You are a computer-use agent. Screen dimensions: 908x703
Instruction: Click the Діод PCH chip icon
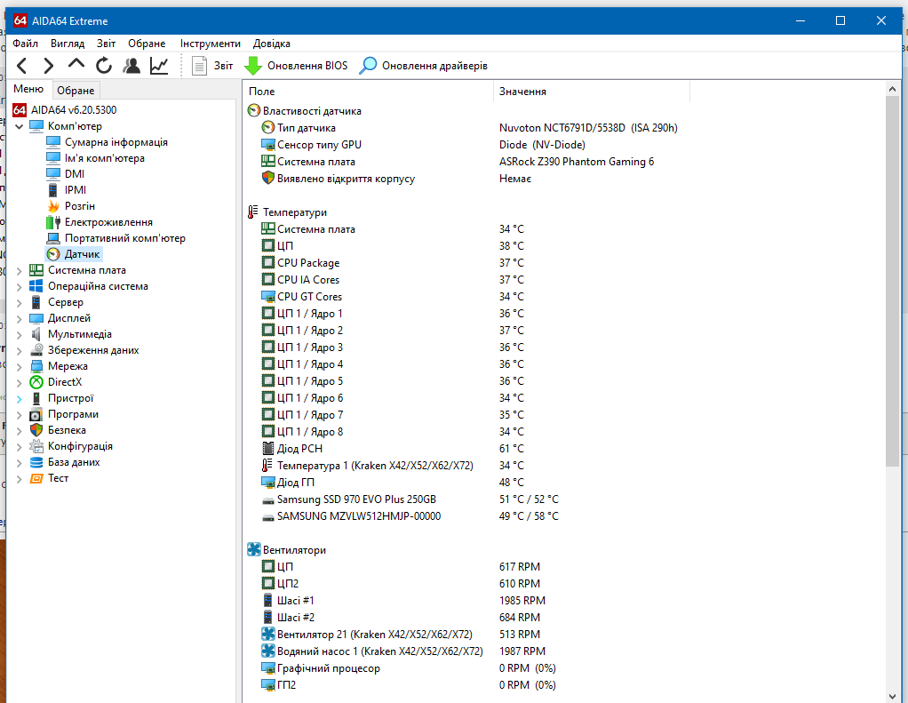click(x=268, y=448)
